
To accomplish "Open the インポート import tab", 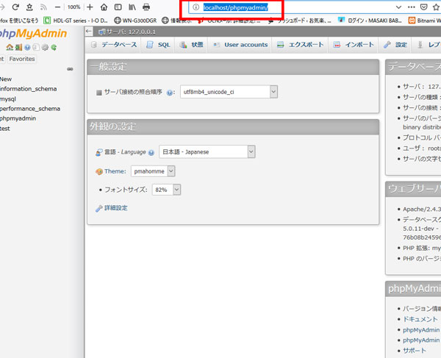I will pos(354,45).
